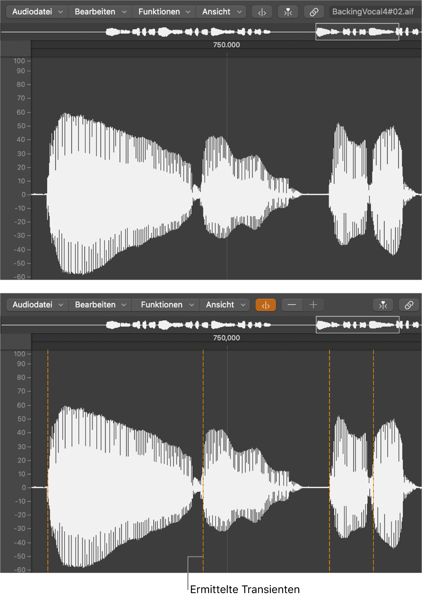
Task: Click the catch playhead icon in upper toolbar
Action: click(x=288, y=12)
